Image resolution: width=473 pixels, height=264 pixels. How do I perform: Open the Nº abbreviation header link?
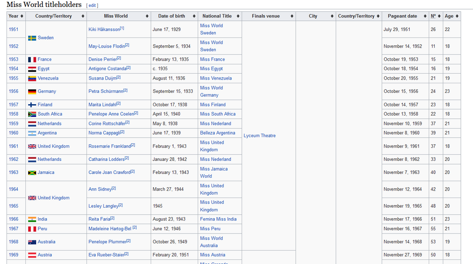tap(433, 16)
